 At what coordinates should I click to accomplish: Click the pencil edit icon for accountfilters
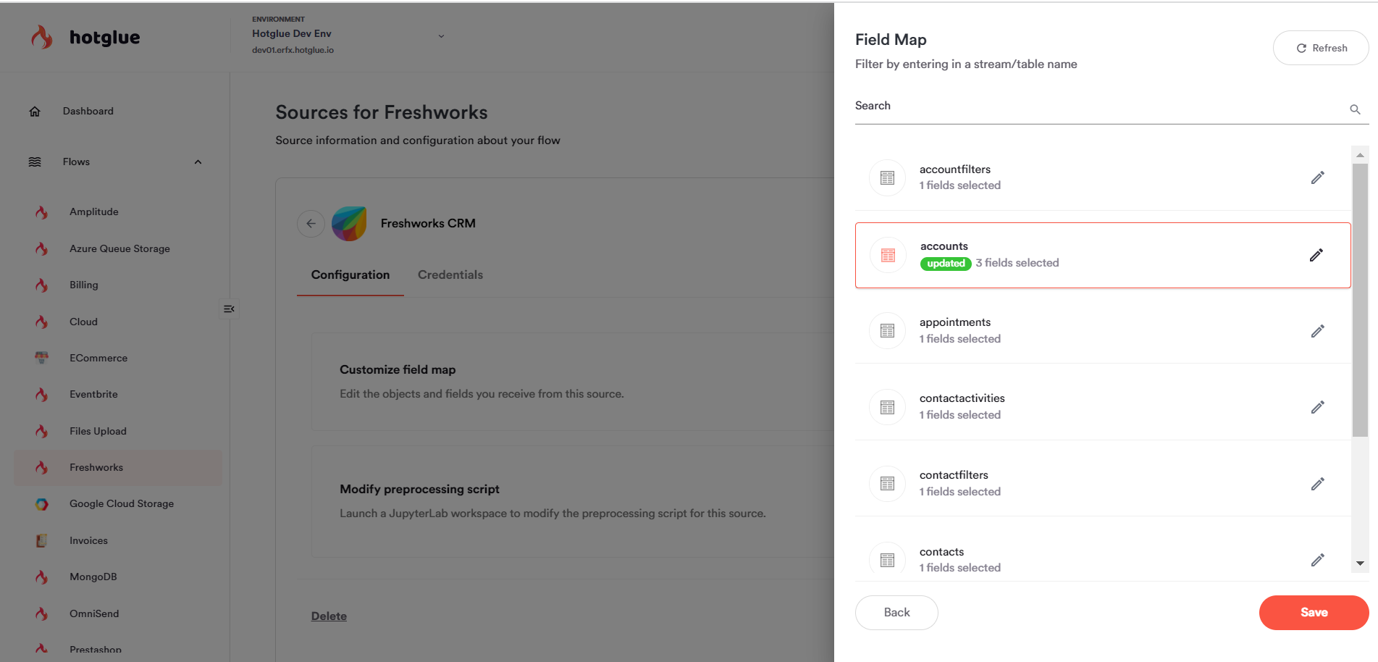1317,177
